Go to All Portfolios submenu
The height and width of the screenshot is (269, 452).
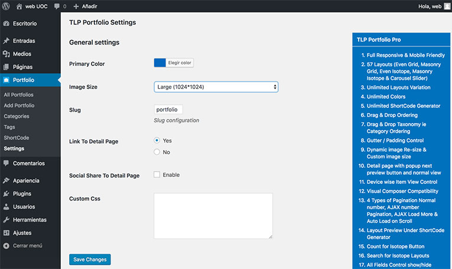pyautogui.click(x=18, y=95)
